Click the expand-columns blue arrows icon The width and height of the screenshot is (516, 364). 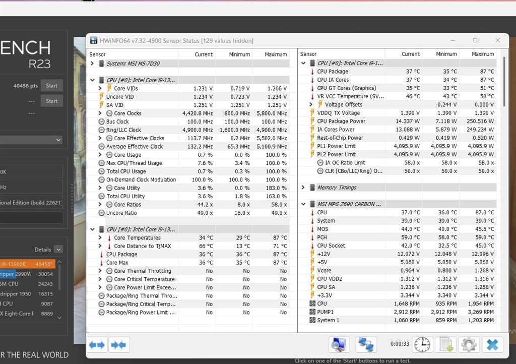pos(97,344)
